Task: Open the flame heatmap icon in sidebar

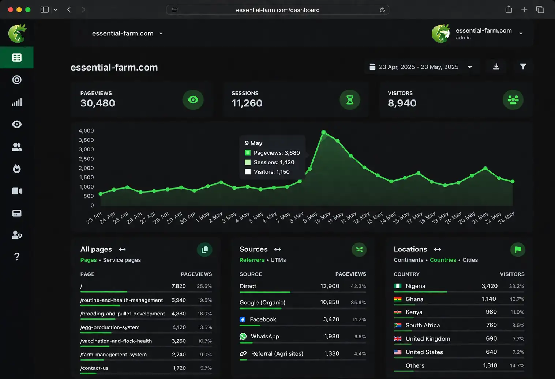Action: coord(17,169)
